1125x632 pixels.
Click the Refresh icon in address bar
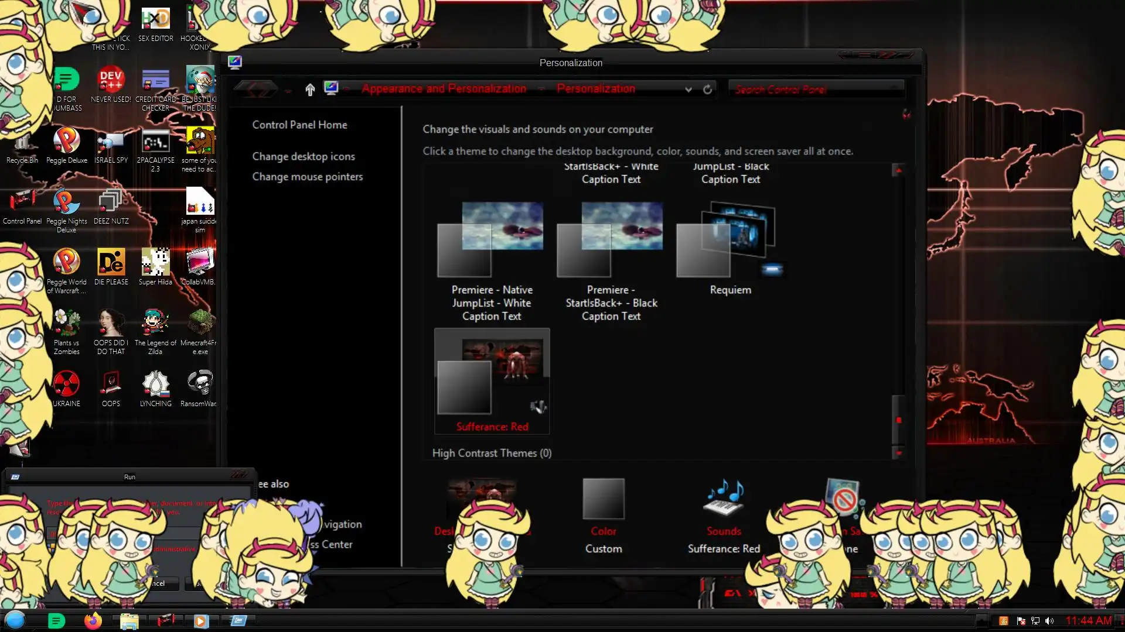pyautogui.click(x=707, y=90)
